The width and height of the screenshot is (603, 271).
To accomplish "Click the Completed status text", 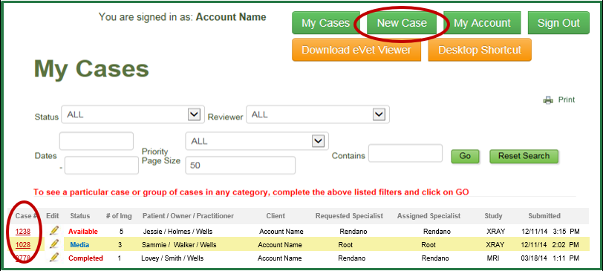I will (85, 258).
